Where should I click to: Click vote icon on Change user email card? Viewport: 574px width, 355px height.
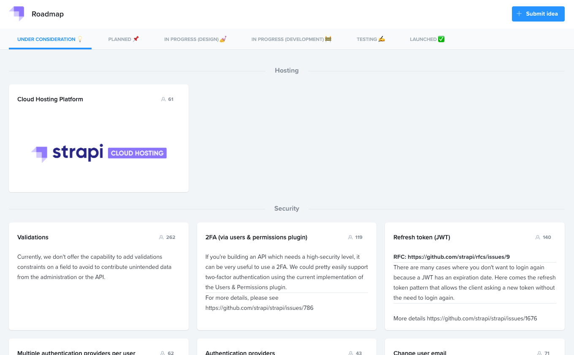point(539,353)
